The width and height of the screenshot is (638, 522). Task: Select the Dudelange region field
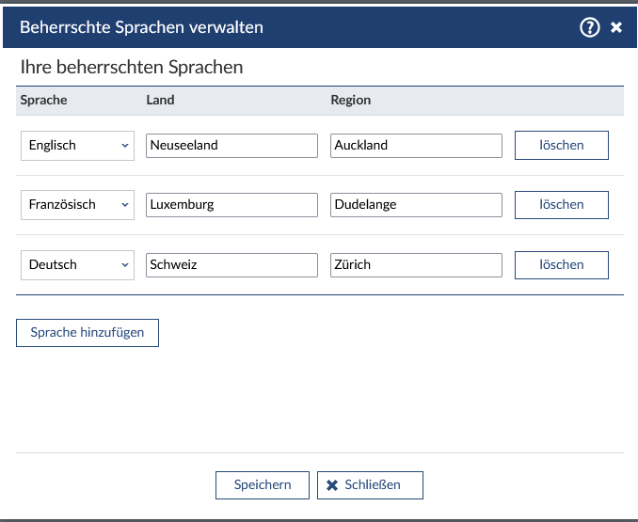click(416, 205)
